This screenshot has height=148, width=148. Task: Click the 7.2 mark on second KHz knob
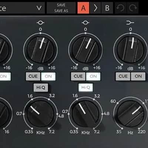tap(97, 132)
